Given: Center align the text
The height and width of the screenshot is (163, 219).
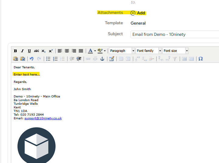Looking at the screenshot, I should pos(67,51).
